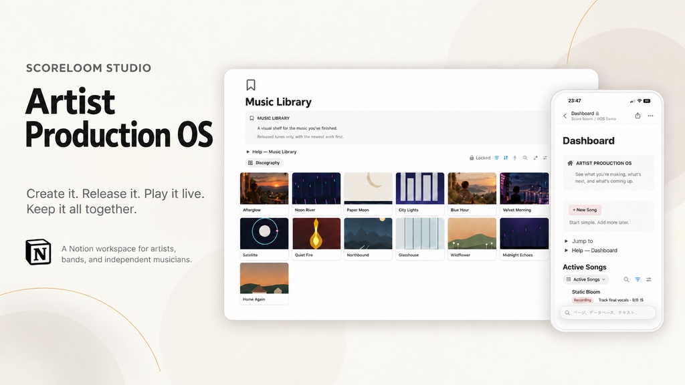Tap the phone Wi-Fi status icon
Image resolution: width=685 pixels, height=385 pixels.
[x=639, y=101]
